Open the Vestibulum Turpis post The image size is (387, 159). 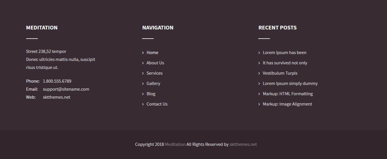click(280, 73)
